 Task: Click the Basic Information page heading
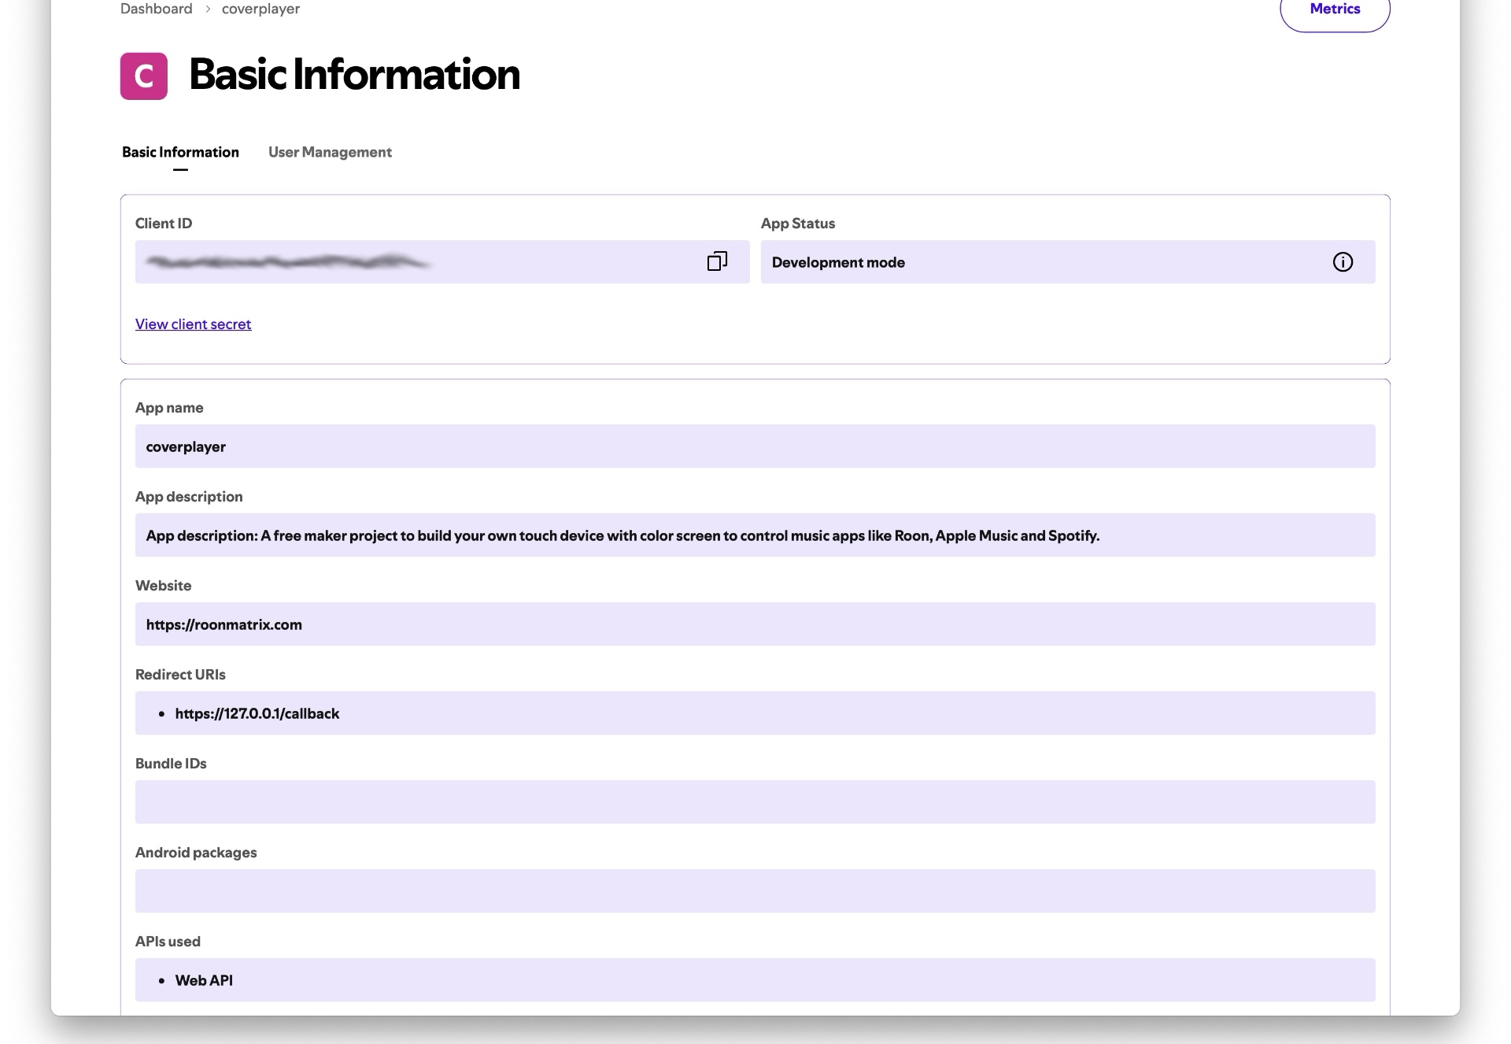point(354,75)
